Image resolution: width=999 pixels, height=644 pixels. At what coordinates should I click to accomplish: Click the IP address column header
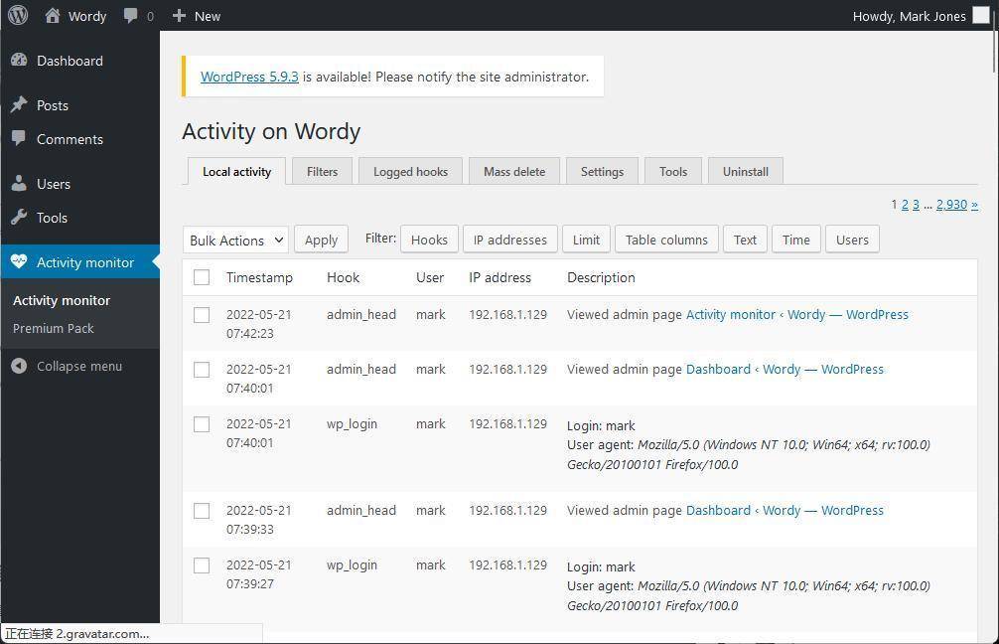[x=499, y=277]
